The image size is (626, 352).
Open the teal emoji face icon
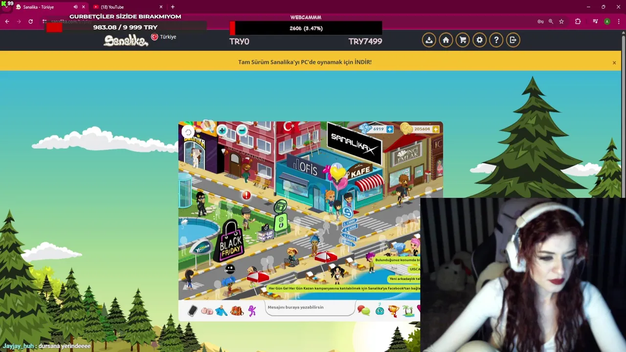(380, 310)
